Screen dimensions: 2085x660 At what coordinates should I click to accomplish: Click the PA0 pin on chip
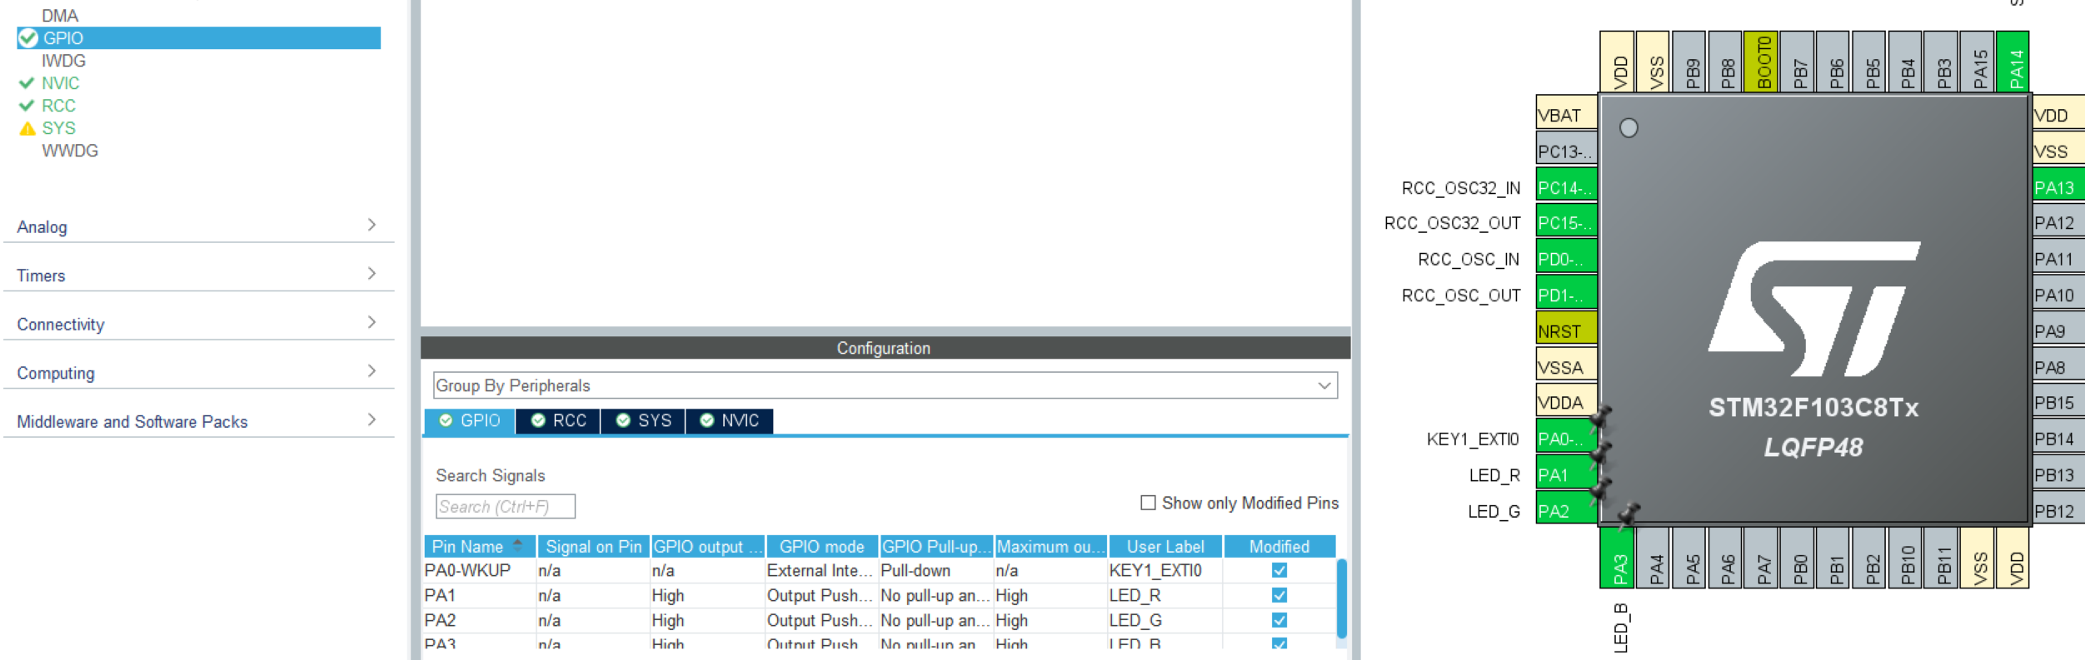pyautogui.click(x=1566, y=439)
